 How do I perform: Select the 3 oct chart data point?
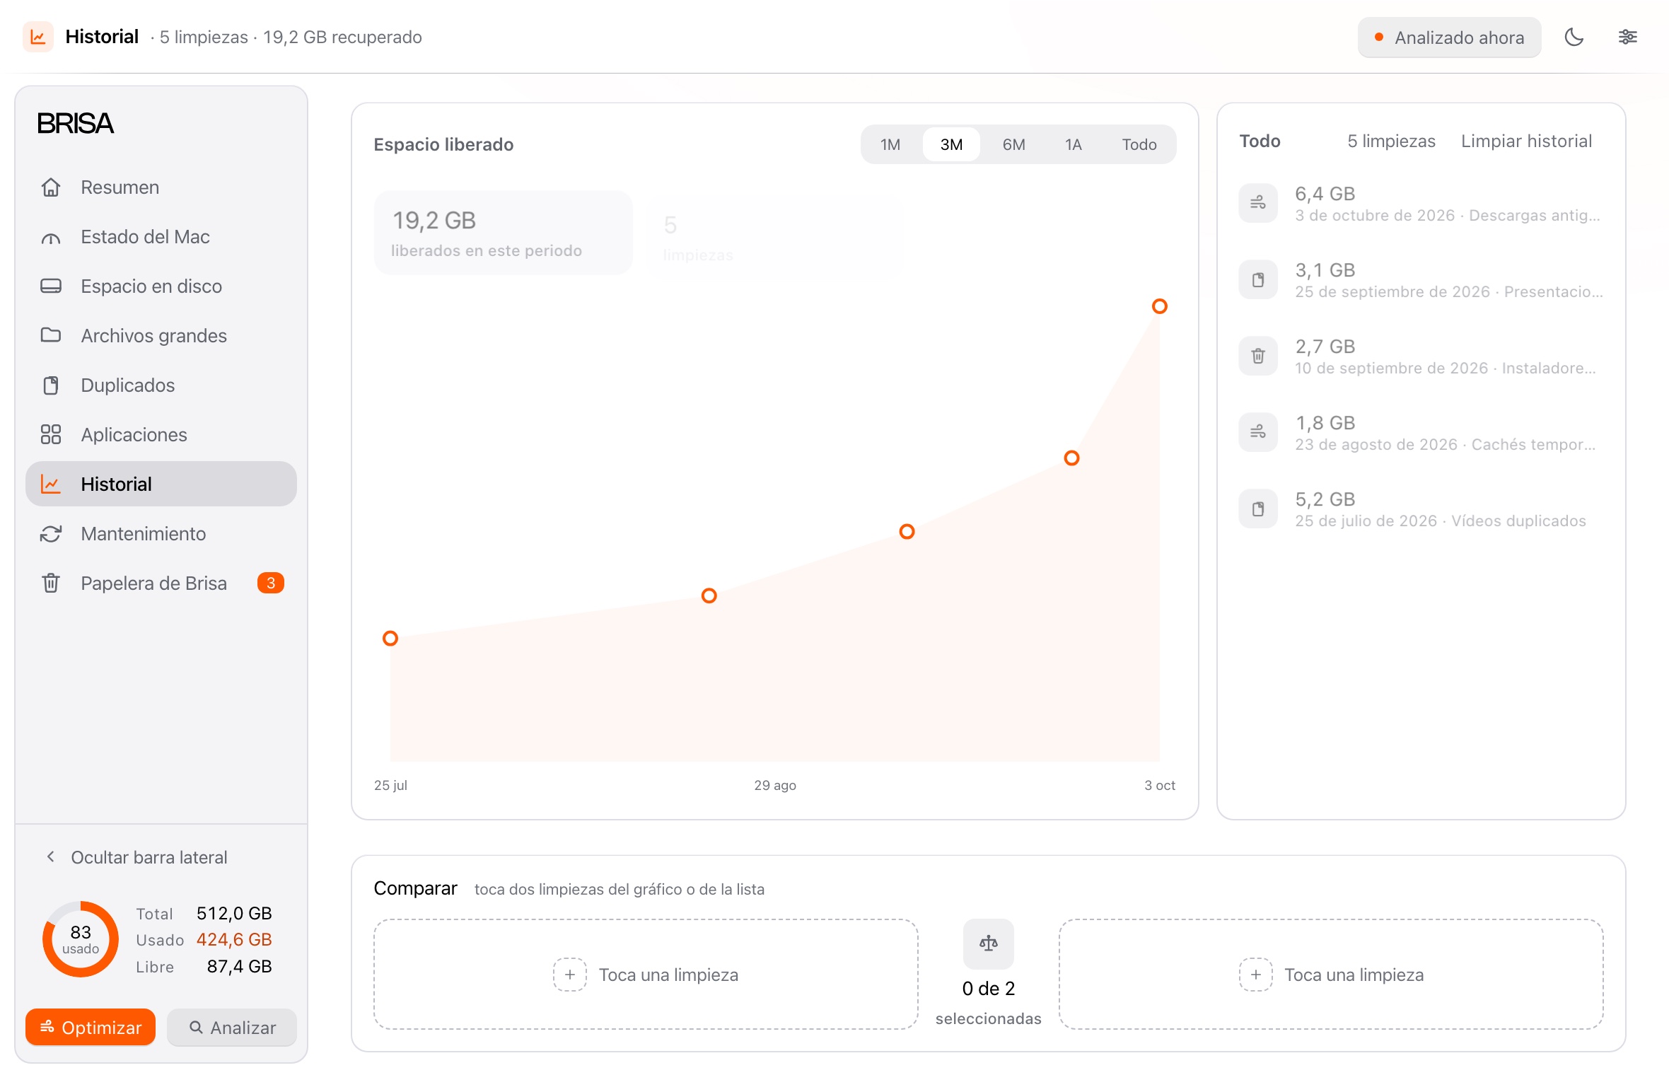(x=1160, y=306)
